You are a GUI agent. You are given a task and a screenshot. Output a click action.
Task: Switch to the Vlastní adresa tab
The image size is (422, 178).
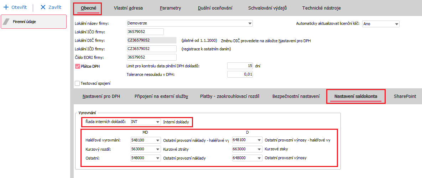click(128, 8)
